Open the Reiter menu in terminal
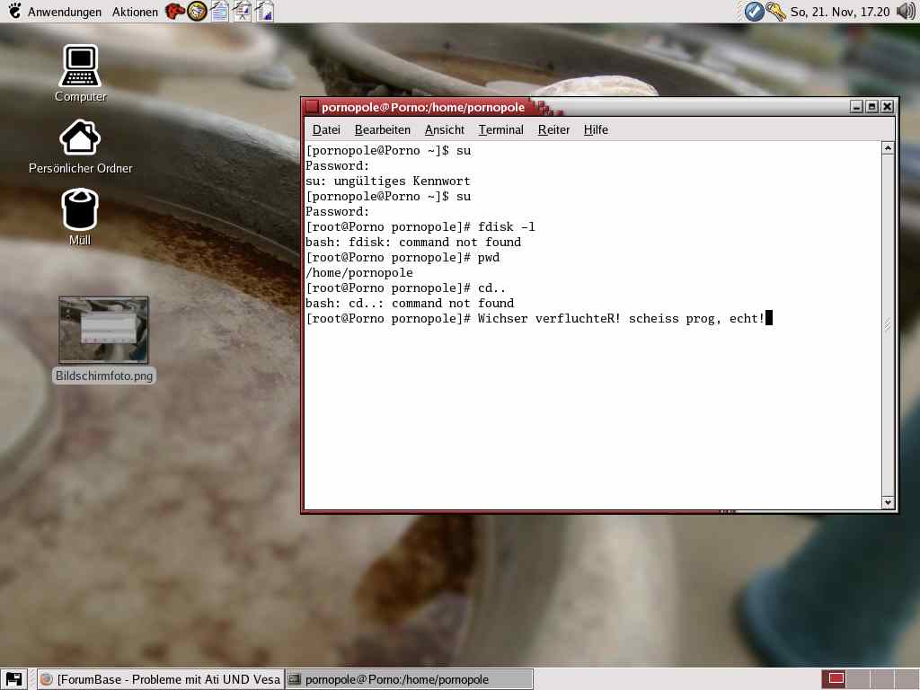The height and width of the screenshot is (690, 920). point(553,129)
